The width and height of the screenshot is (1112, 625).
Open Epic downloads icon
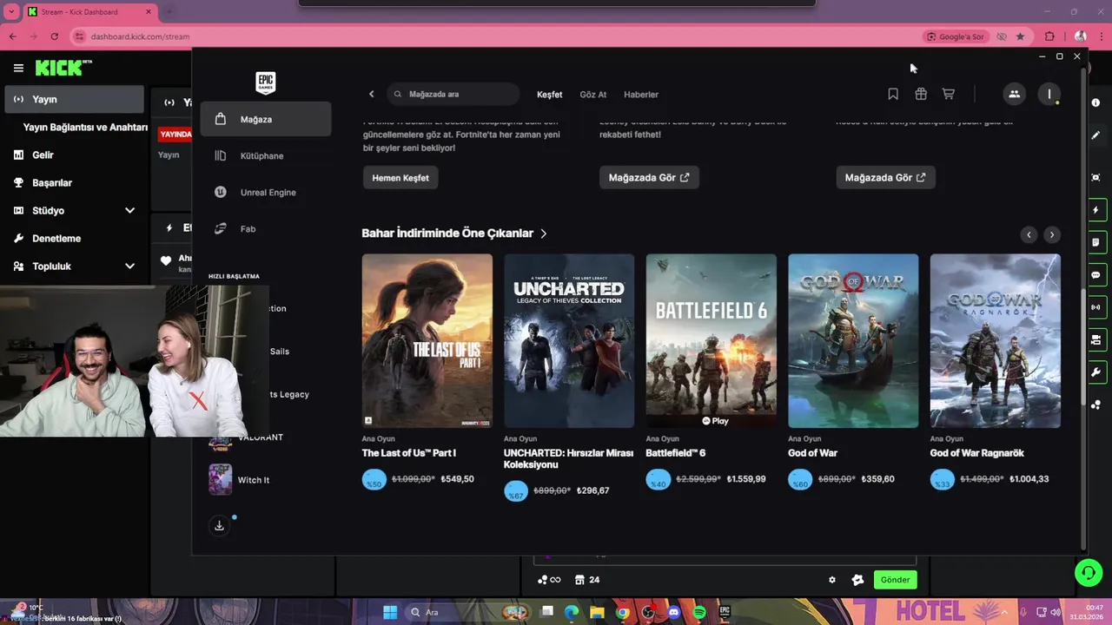point(219,525)
